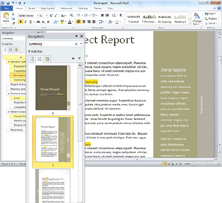Select the Format Painter brush icon
Viewport: 222px width, 203px height.
pos(13,23)
